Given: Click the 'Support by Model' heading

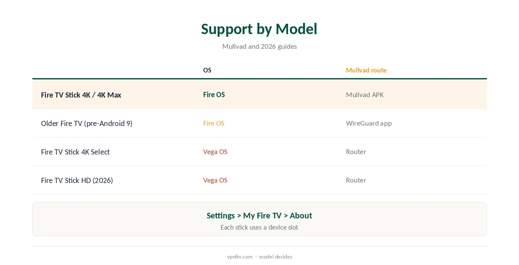Looking at the screenshot, I should 259,29.
